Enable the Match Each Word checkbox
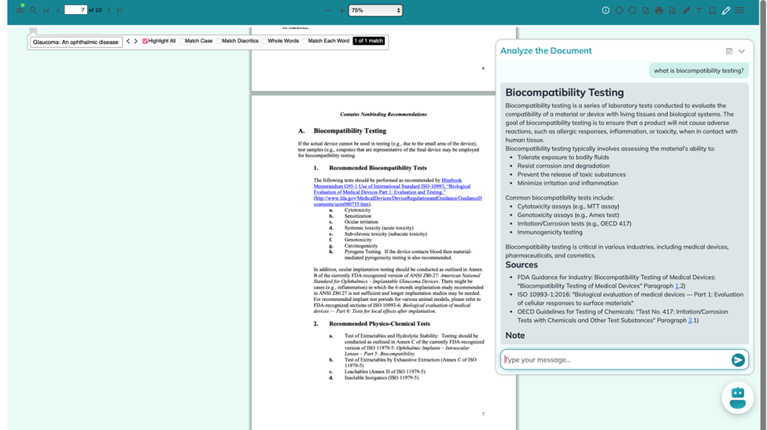The width and height of the screenshot is (767, 430). pyautogui.click(x=304, y=41)
